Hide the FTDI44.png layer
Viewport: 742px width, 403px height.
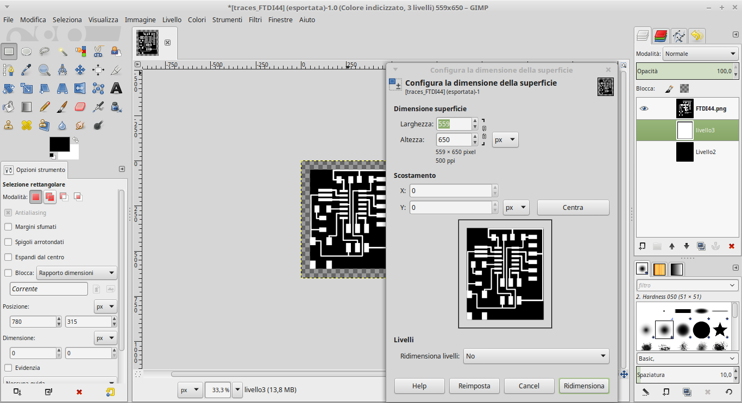(644, 108)
